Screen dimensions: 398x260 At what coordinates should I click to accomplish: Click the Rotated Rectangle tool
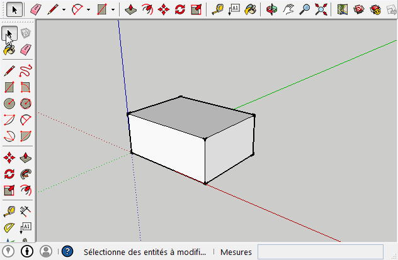(26, 87)
